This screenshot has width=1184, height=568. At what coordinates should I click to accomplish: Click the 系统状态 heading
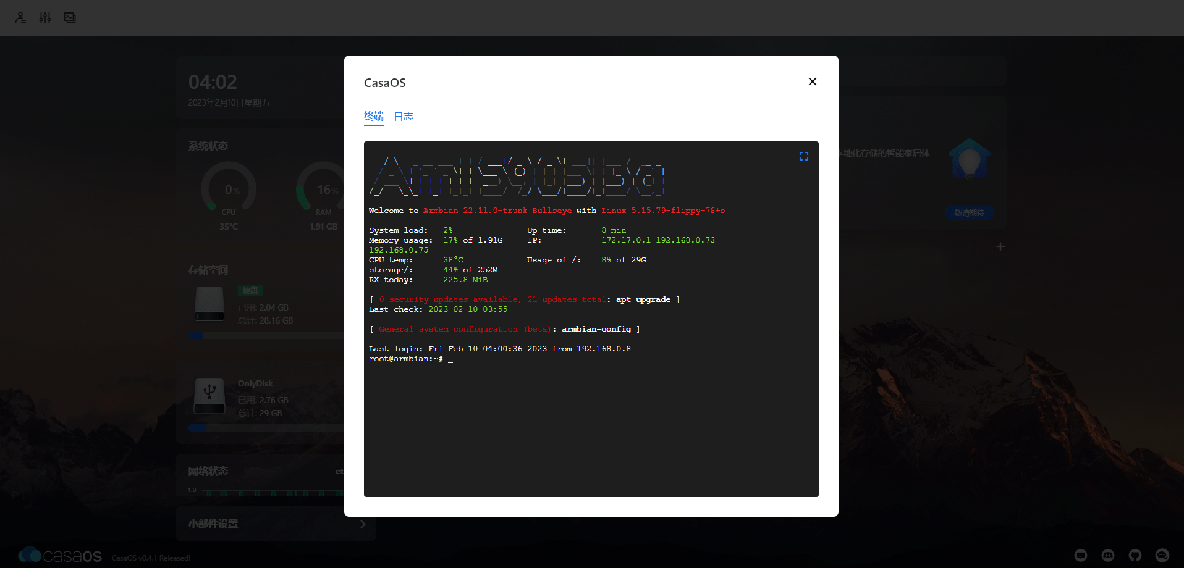coord(208,146)
